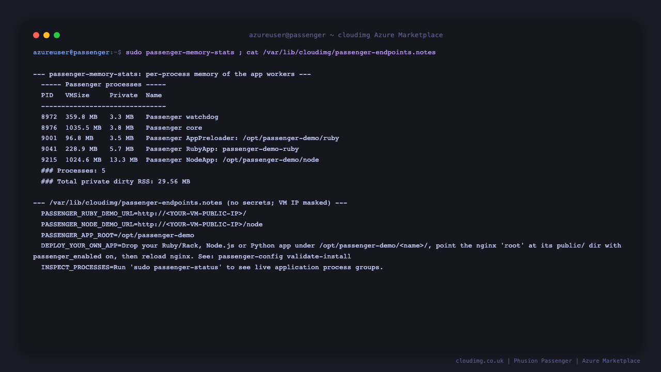Click PID 9041 in process table
This screenshot has width=661, height=372.
pos(49,149)
